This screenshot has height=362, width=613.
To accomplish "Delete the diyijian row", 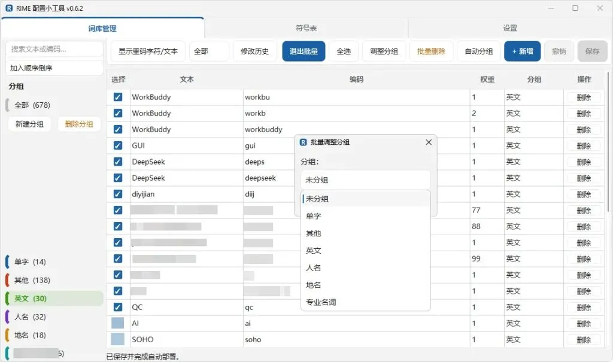I will click(x=584, y=194).
